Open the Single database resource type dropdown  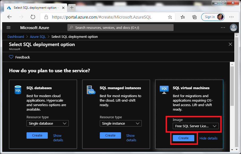pyautogui.click(x=48, y=123)
